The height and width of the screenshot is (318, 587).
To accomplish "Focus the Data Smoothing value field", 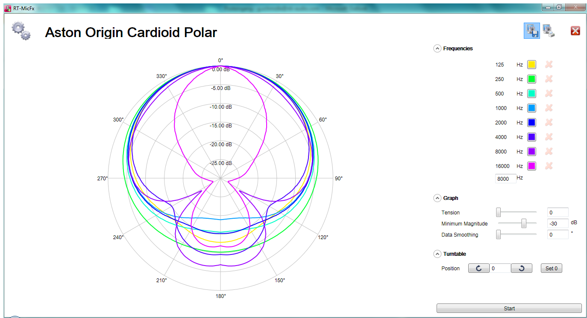I will click(x=558, y=235).
